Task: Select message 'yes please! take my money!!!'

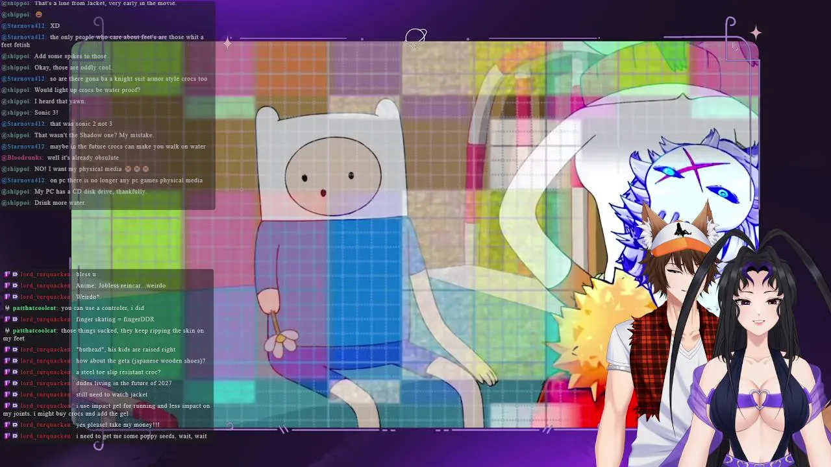Action: tap(118, 425)
